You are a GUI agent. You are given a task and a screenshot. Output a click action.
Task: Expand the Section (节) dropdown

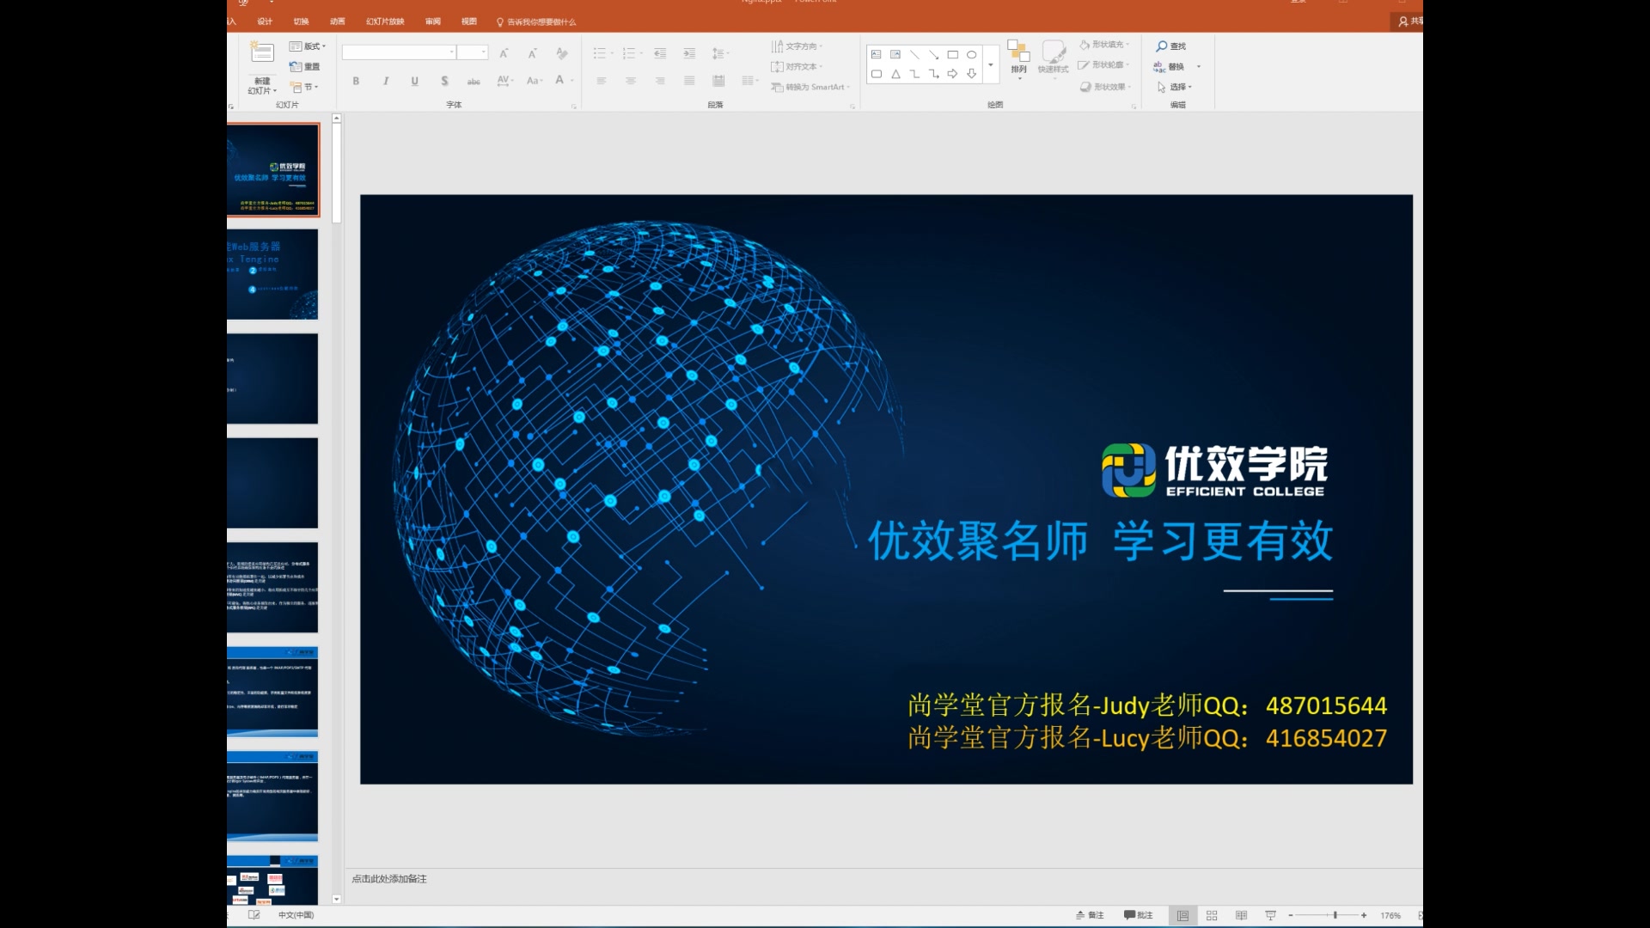(304, 87)
